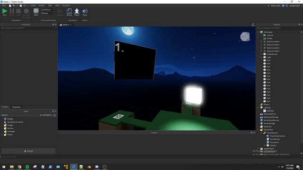Click the Pause simulation button
Image resolution: width=303 pixels, height=170 pixels.
pos(11,11)
